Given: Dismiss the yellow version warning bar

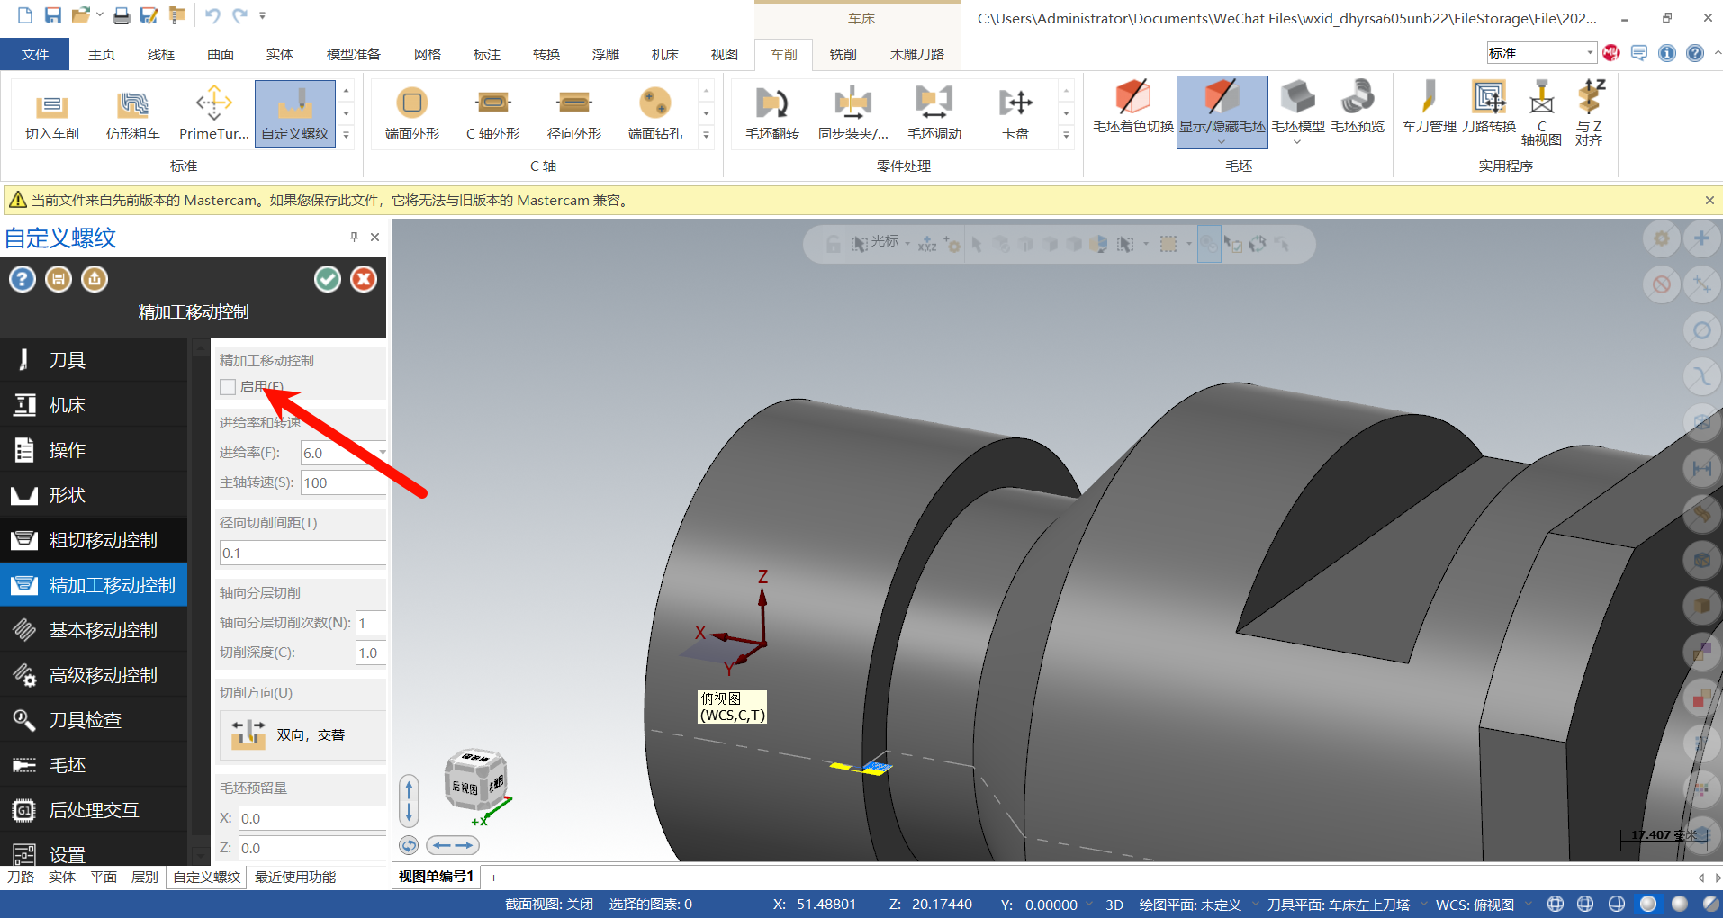Looking at the screenshot, I should click(1709, 200).
